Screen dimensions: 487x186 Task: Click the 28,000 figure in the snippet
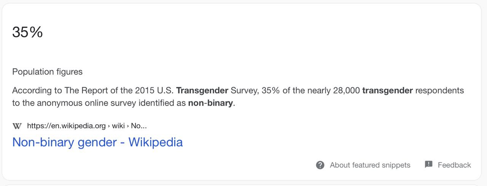point(346,91)
